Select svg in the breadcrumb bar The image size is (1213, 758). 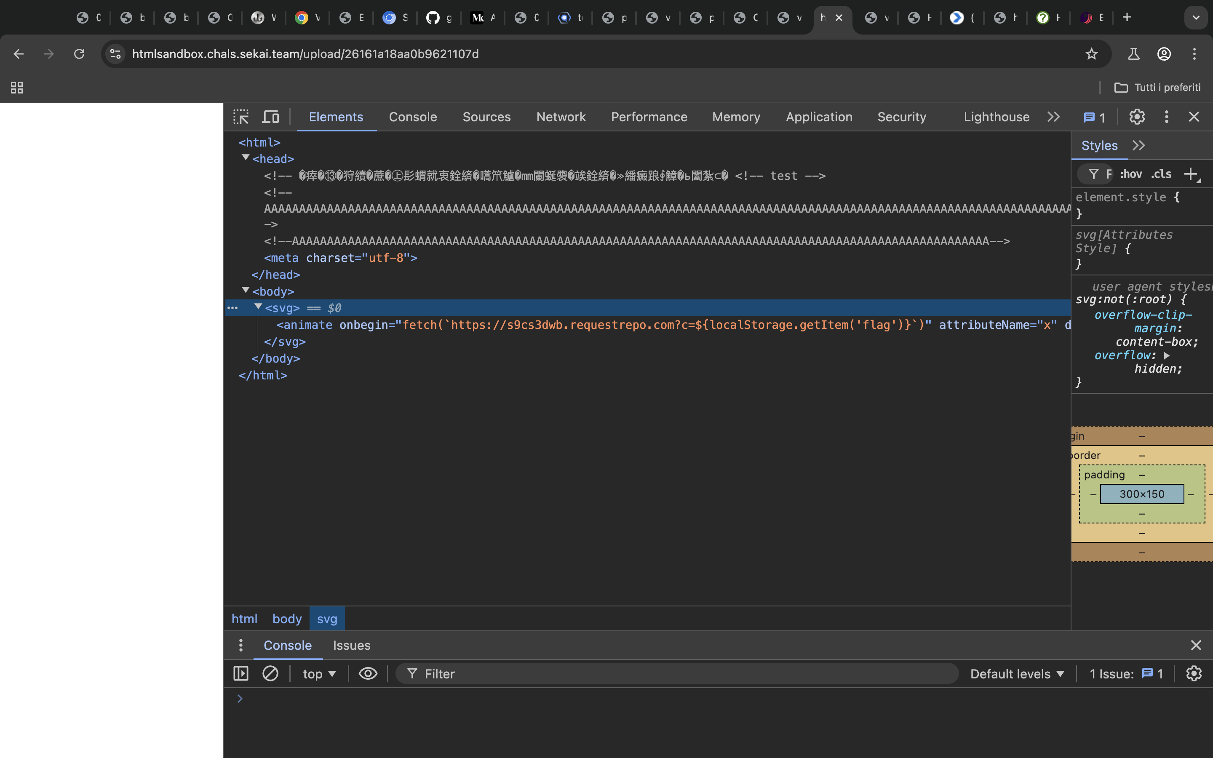click(x=327, y=619)
